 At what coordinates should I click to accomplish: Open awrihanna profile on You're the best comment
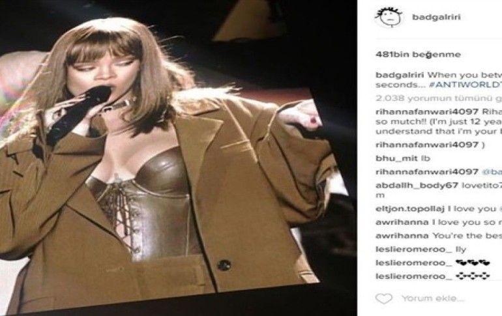pyautogui.click(x=402, y=236)
